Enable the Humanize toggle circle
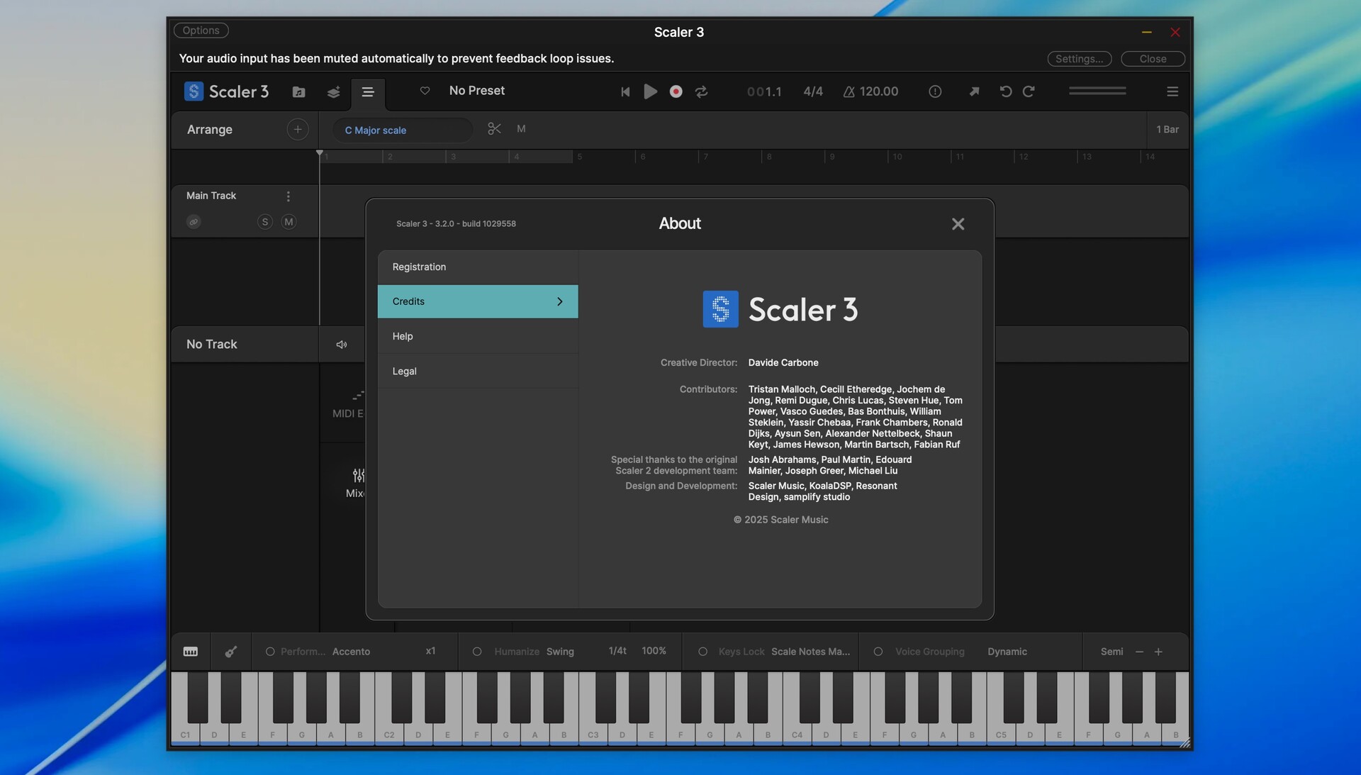 pyautogui.click(x=477, y=652)
